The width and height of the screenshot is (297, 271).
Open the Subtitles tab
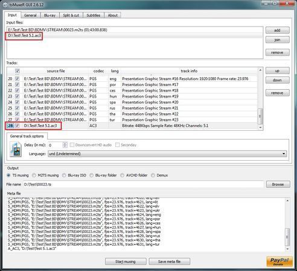click(x=94, y=15)
